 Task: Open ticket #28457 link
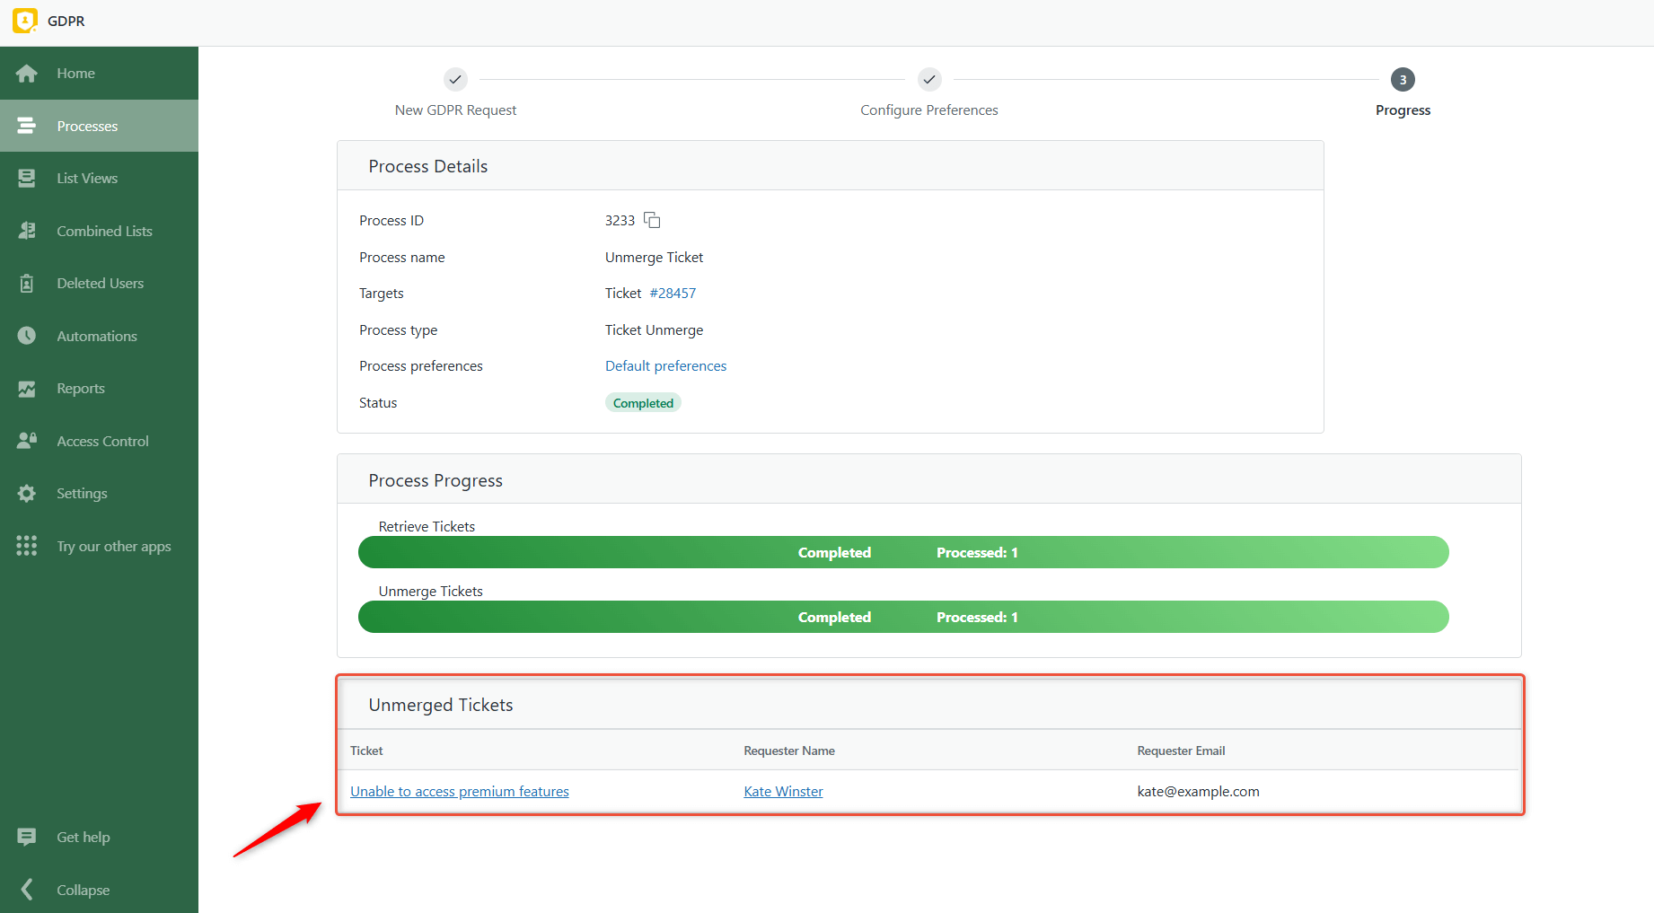673,294
